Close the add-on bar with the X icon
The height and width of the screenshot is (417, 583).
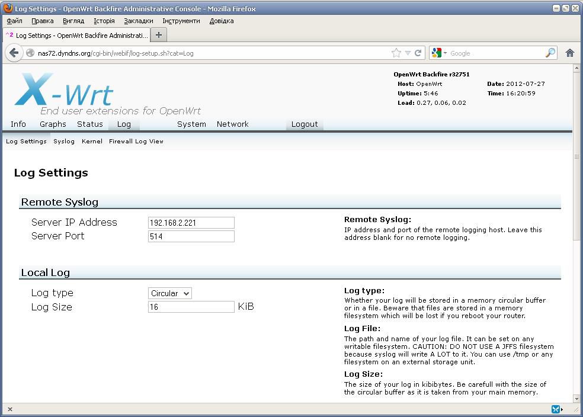[x=9, y=409]
